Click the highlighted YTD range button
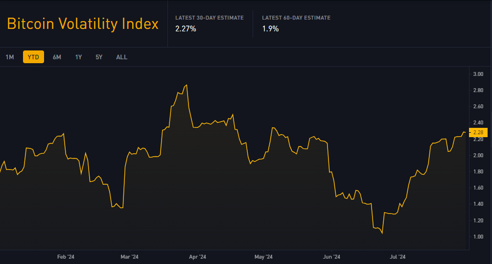This screenshot has height=264, width=492. pos(33,57)
